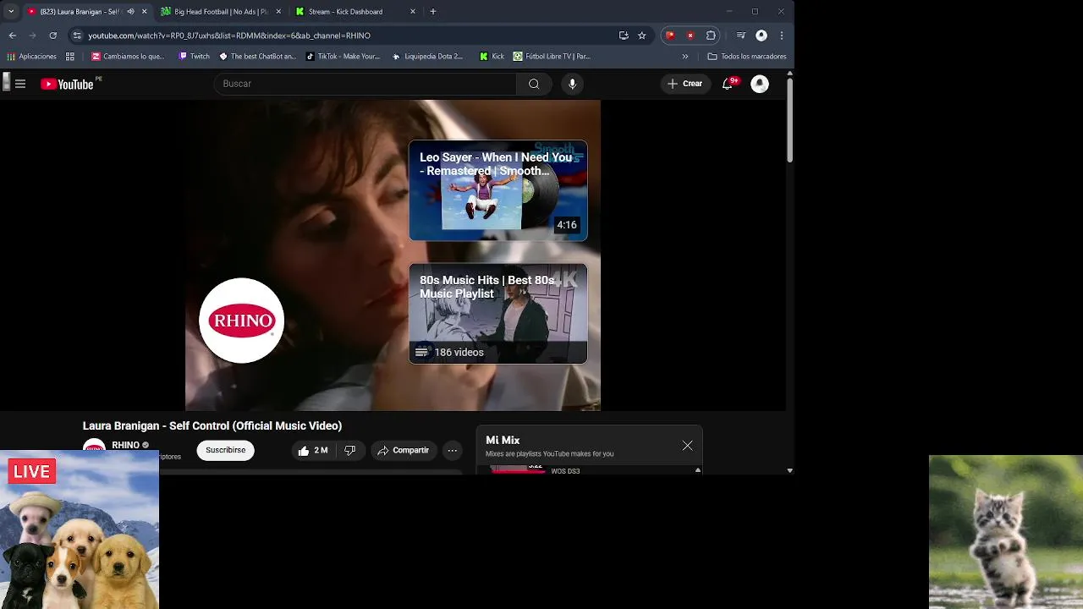1083x609 pixels.
Task: Open the Kick bookmark
Action: [492, 57]
